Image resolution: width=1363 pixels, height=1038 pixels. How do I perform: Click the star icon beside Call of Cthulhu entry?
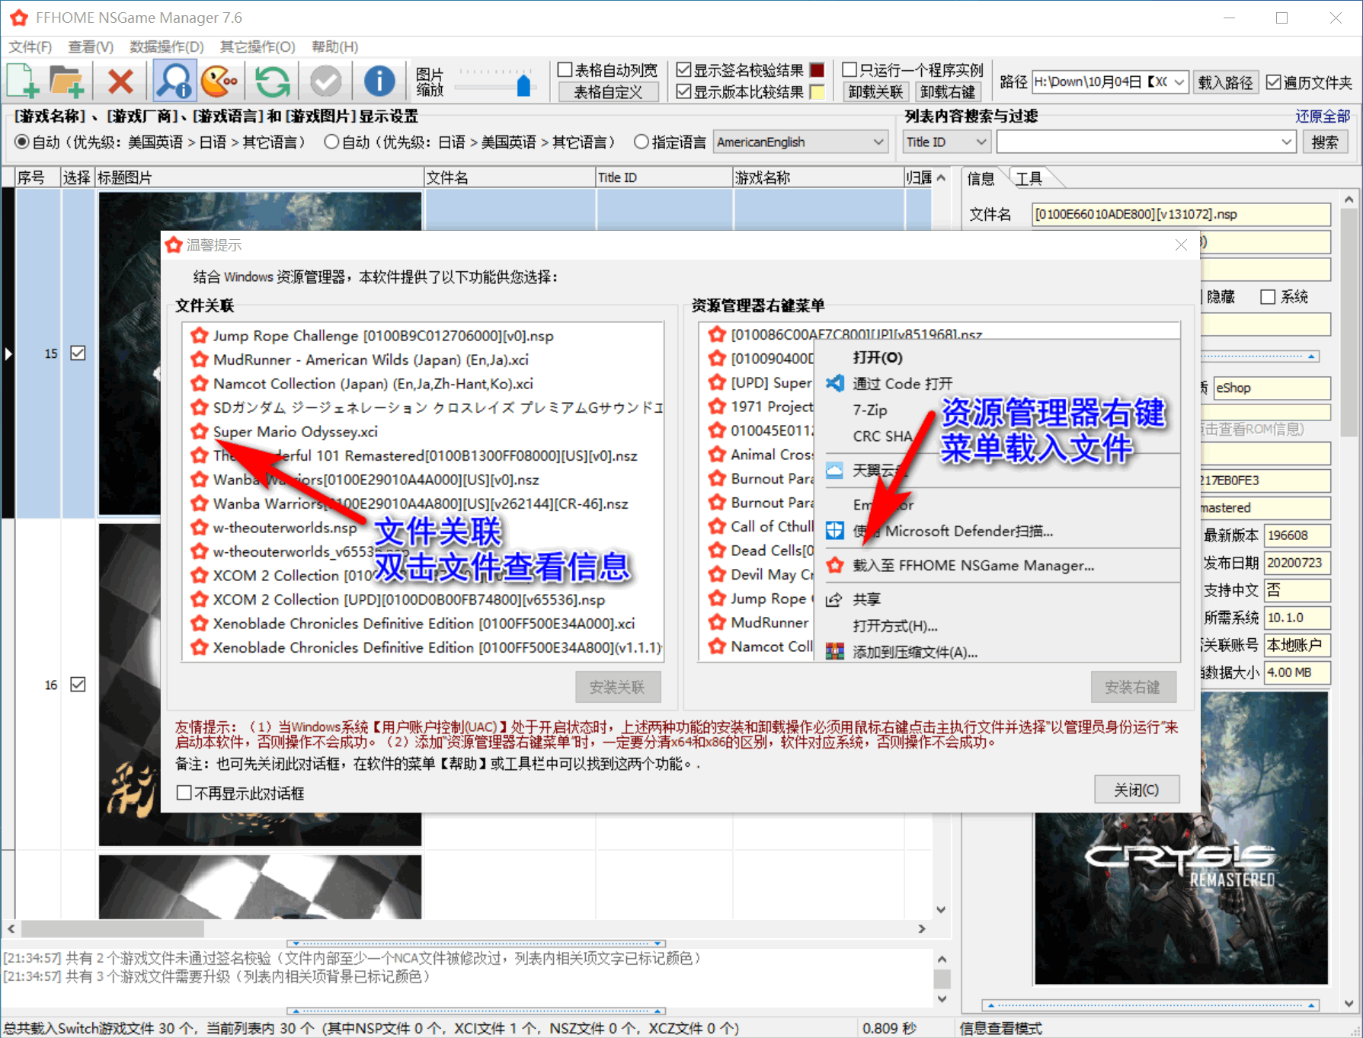coord(717,526)
